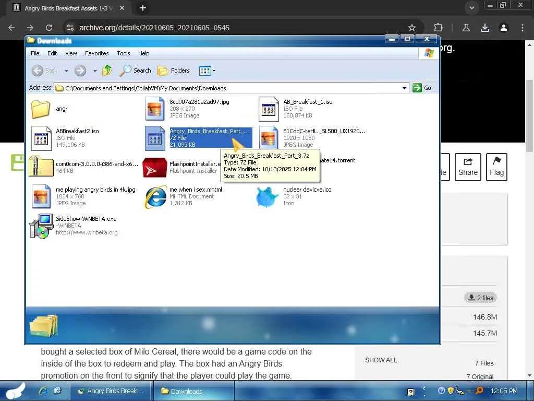Open Internet Explorer quick launch icon
This screenshot has width=534, height=401.
(43, 391)
